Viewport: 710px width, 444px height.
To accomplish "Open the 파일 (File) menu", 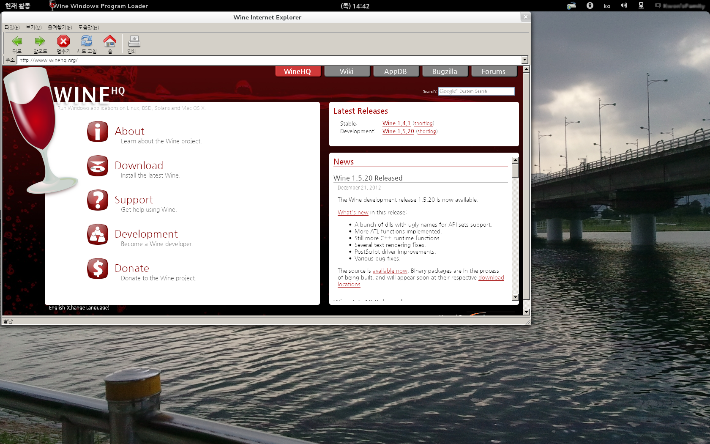I will 12,27.
